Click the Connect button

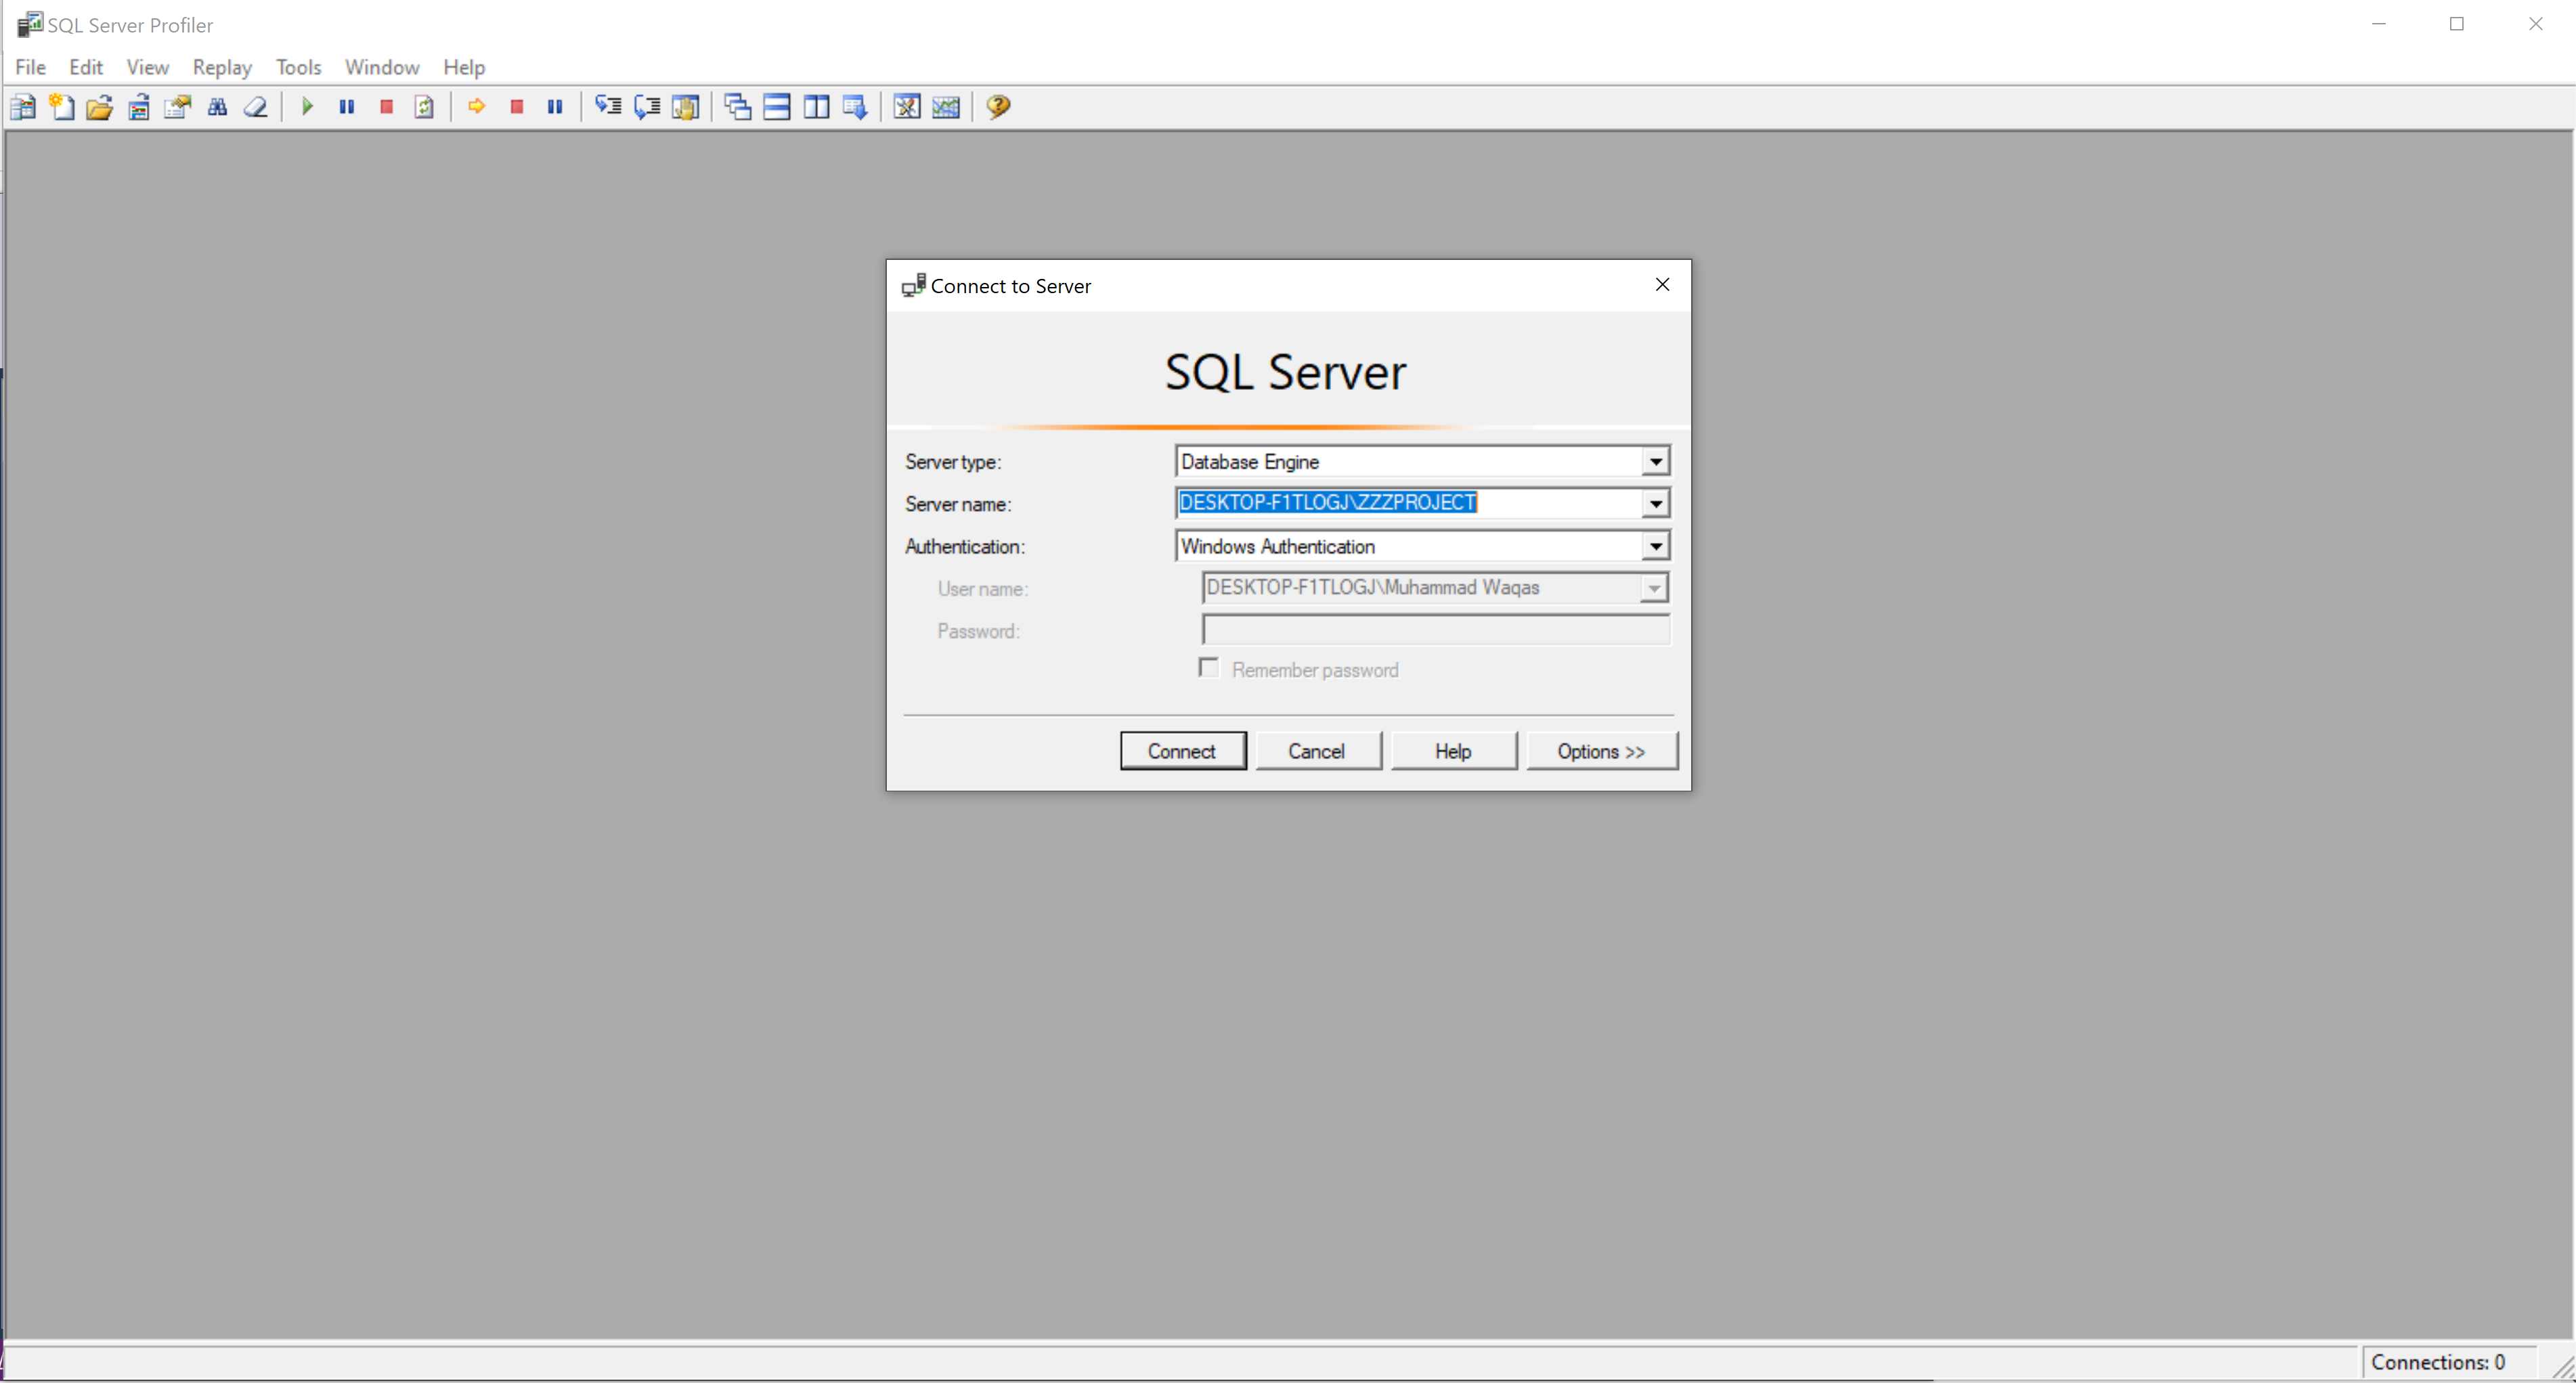coord(1182,751)
